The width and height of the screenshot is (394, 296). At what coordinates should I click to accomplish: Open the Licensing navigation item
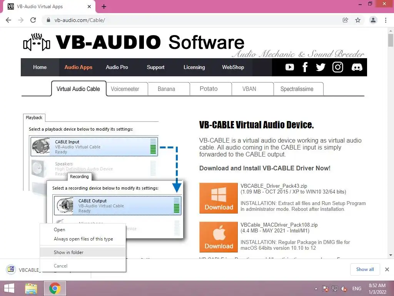(194, 67)
